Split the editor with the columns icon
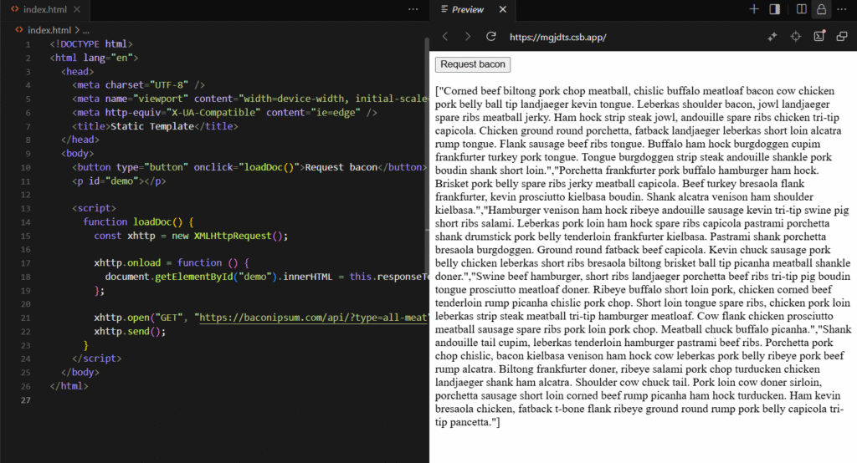 (802, 9)
